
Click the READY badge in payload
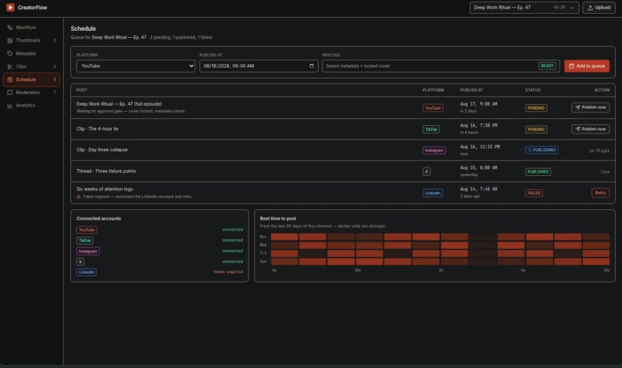point(547,66)
